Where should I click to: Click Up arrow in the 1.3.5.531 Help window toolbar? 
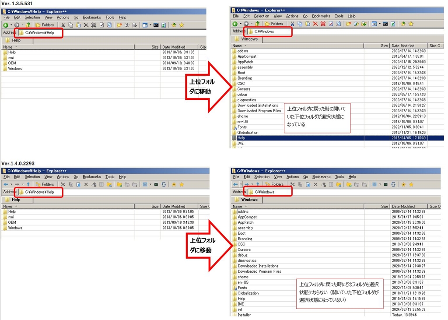click(28, 25)
